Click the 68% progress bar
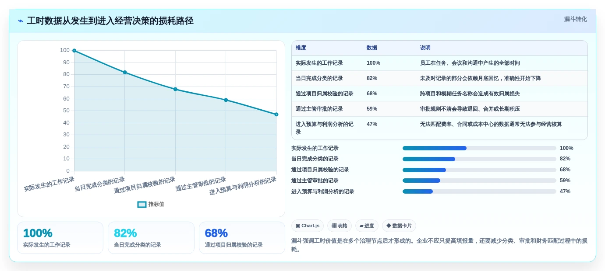 click(479, 170)
